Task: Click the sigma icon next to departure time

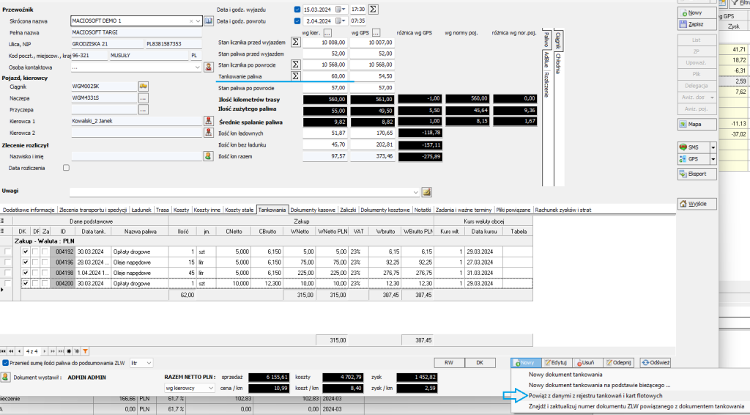Action: 374,10
